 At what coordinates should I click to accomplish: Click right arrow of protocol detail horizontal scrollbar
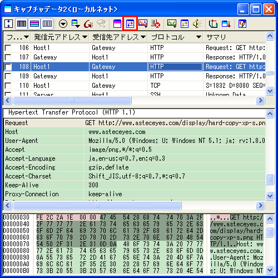pyautogui.click(x=261, y=205)
